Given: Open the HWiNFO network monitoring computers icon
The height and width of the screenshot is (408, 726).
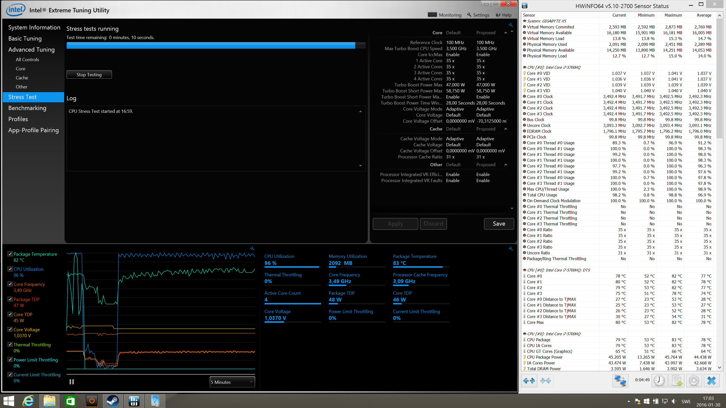Looking at the screenshot, I should (620, 381).
